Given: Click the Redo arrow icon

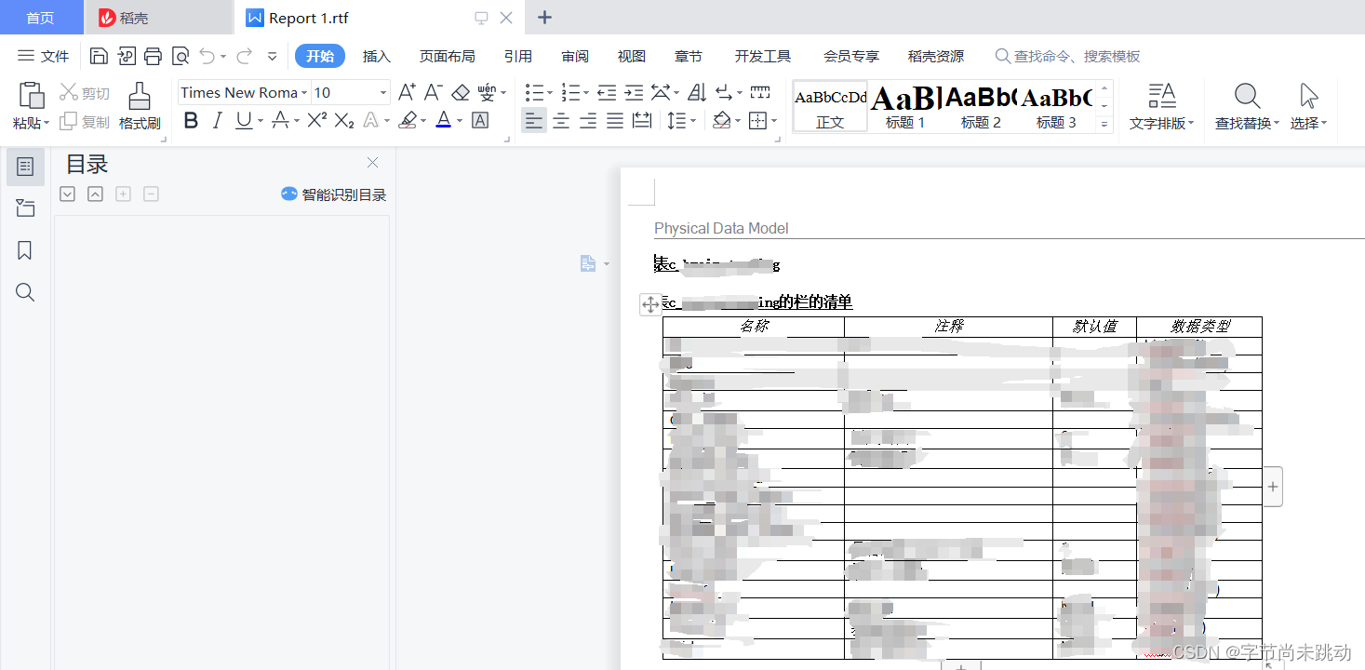Looking at the screenshot, I should pos(244,56).
